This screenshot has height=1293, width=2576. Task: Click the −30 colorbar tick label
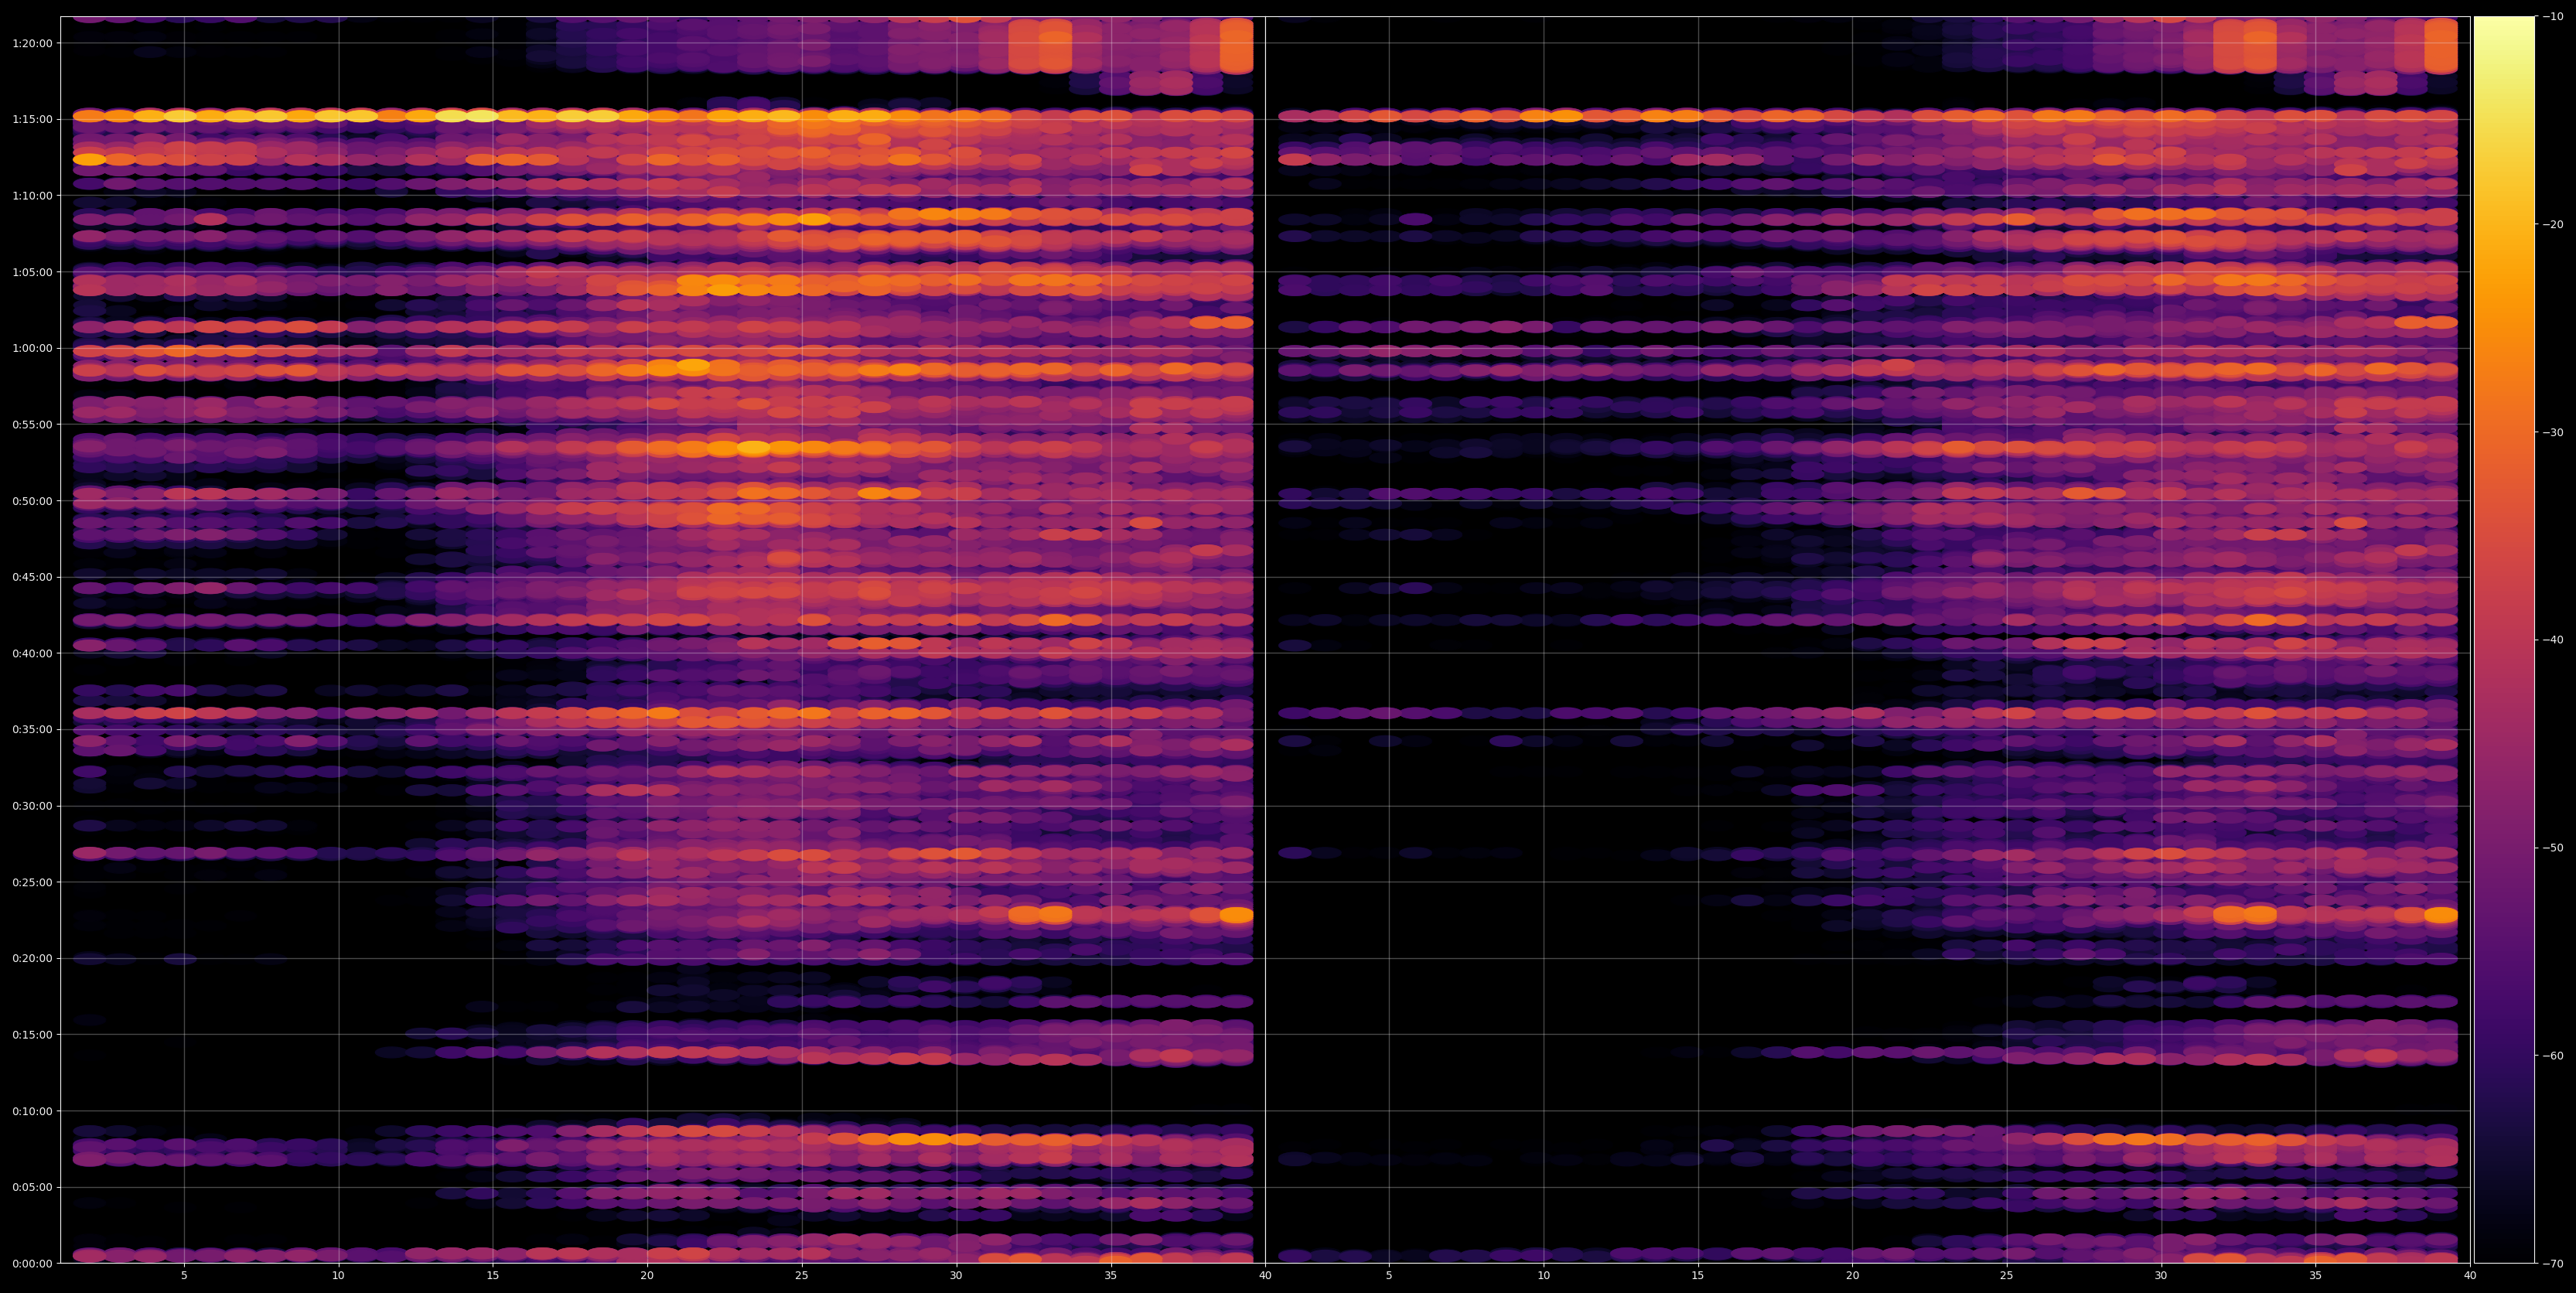click(2553, 432)
